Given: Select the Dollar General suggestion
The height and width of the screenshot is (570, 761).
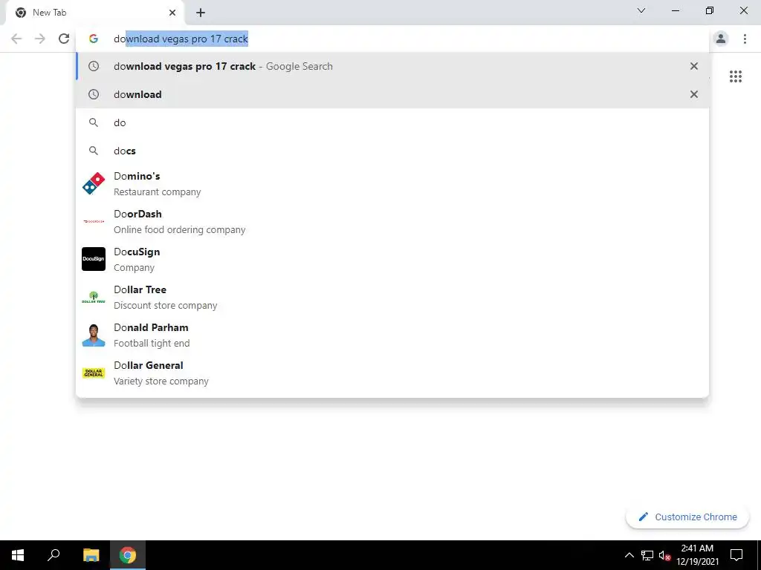Looking at the screenshot, I should [392, 373].
